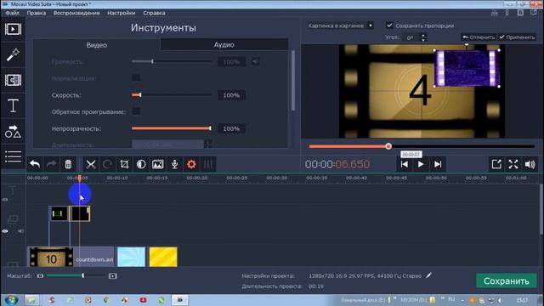Jump to next frame button

coord(438,164)
